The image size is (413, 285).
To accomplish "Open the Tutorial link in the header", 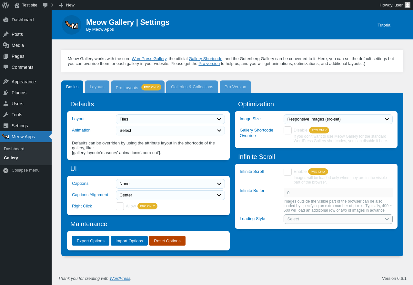I will pyautogui.click(x=384, y=25).
